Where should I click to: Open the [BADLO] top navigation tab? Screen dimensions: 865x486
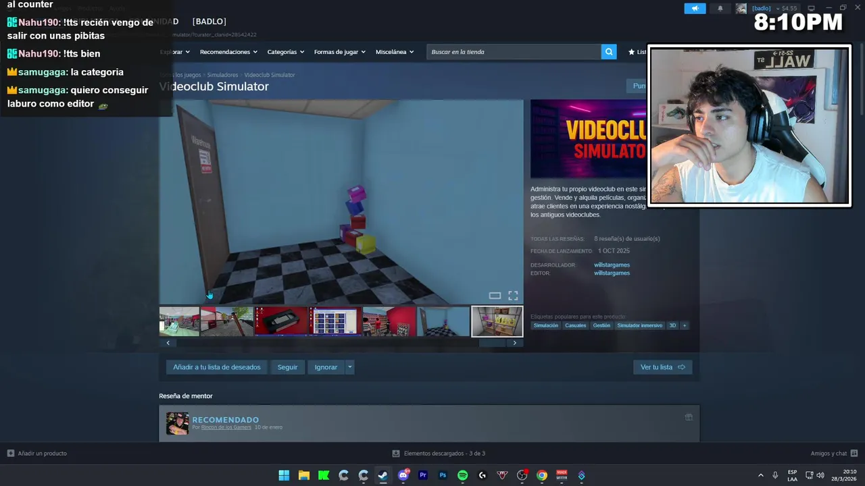point(209,22)
